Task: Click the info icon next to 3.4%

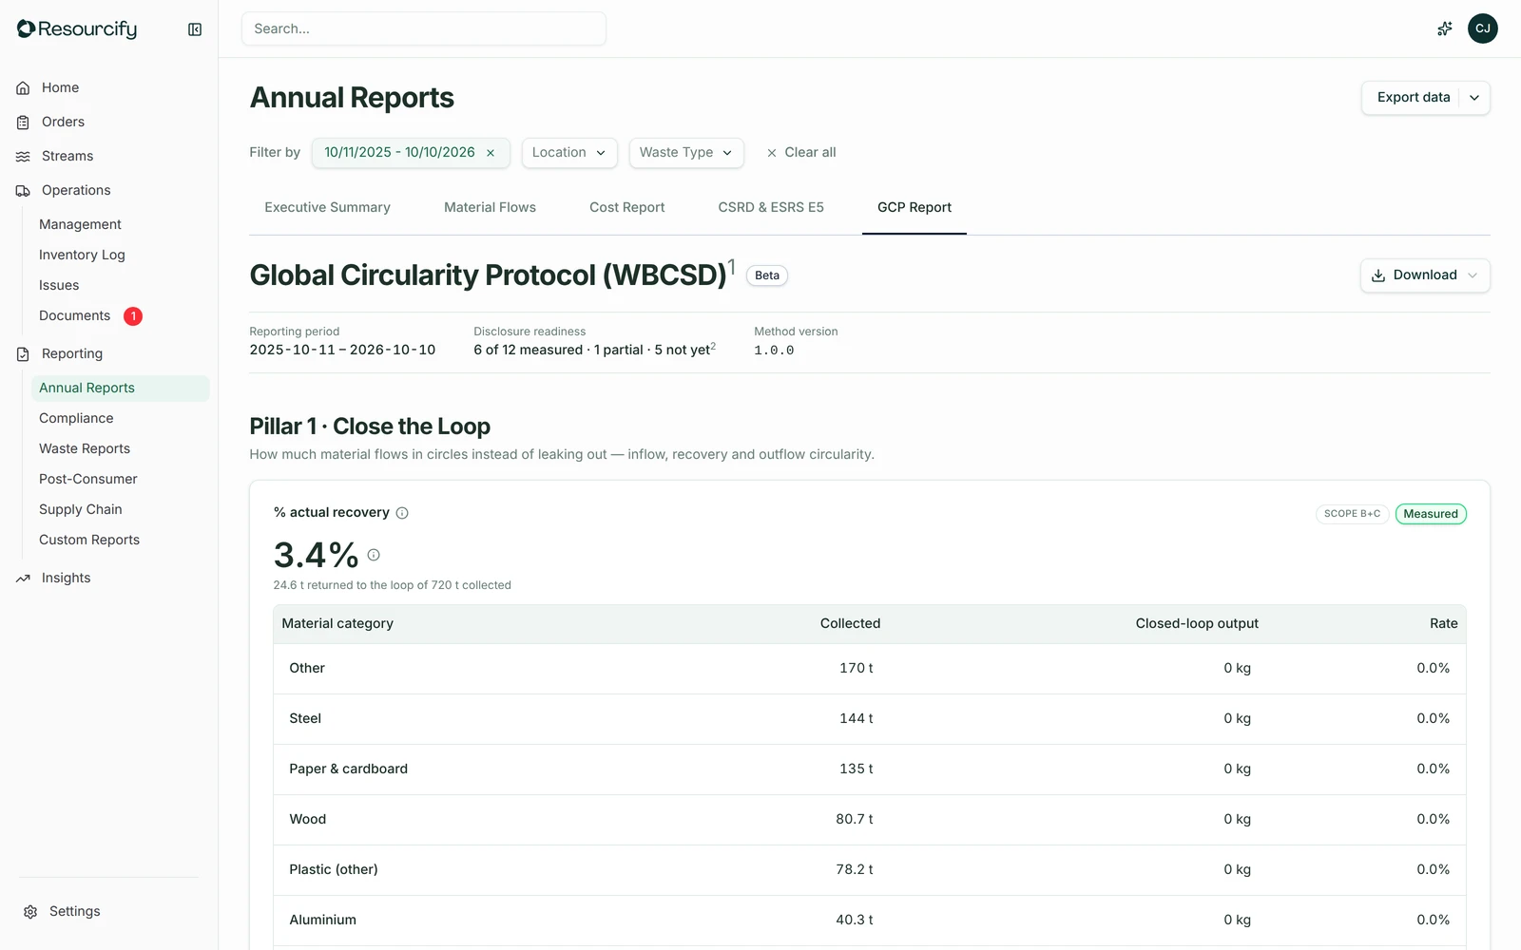Action: point(374,555)
